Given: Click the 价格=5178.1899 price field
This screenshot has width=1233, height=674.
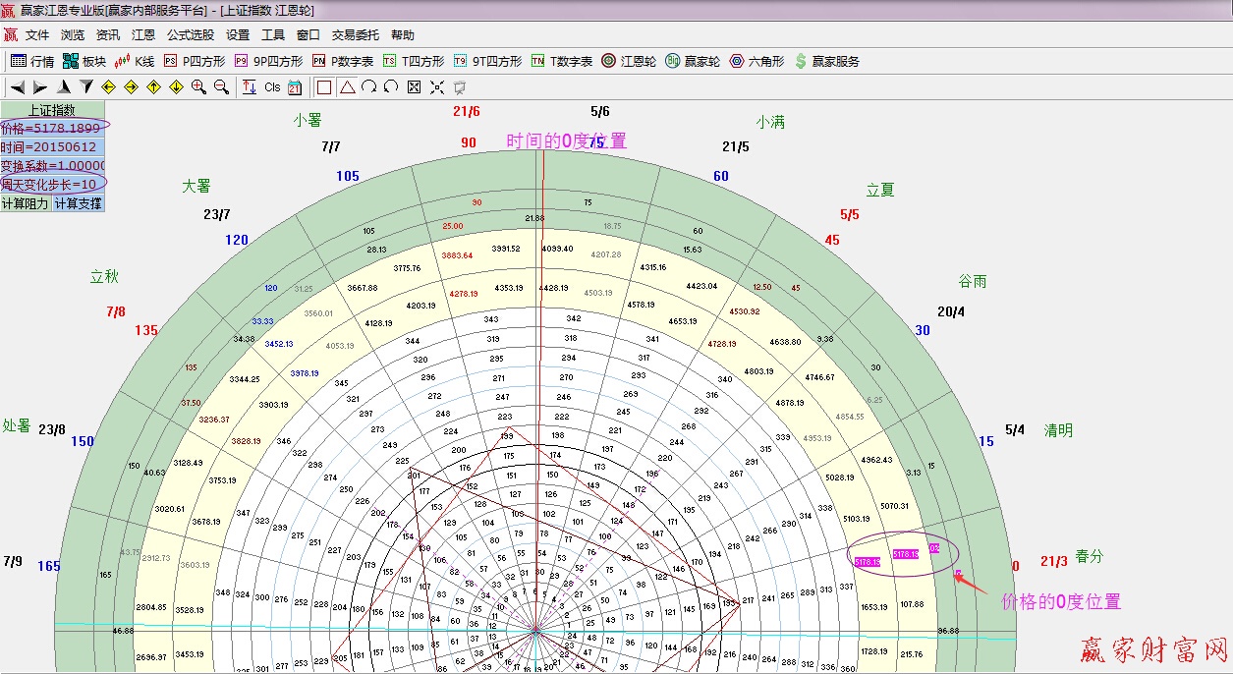Looking at the screenshot, I should tap(52, 129).
